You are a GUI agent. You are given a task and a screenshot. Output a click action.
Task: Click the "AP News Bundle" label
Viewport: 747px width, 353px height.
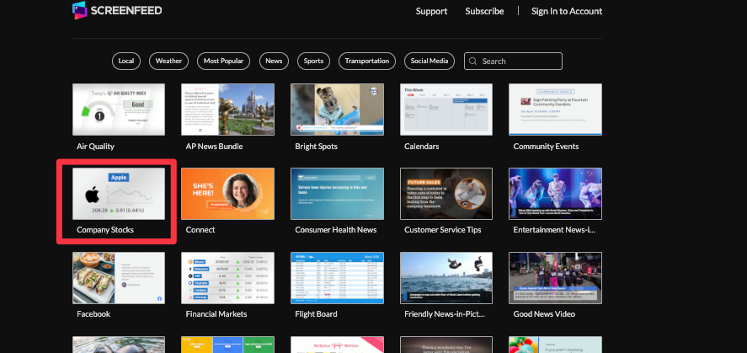[215, 147]
